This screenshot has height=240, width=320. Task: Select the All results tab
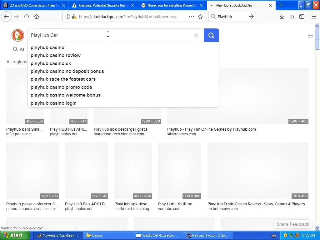point(18,49)
